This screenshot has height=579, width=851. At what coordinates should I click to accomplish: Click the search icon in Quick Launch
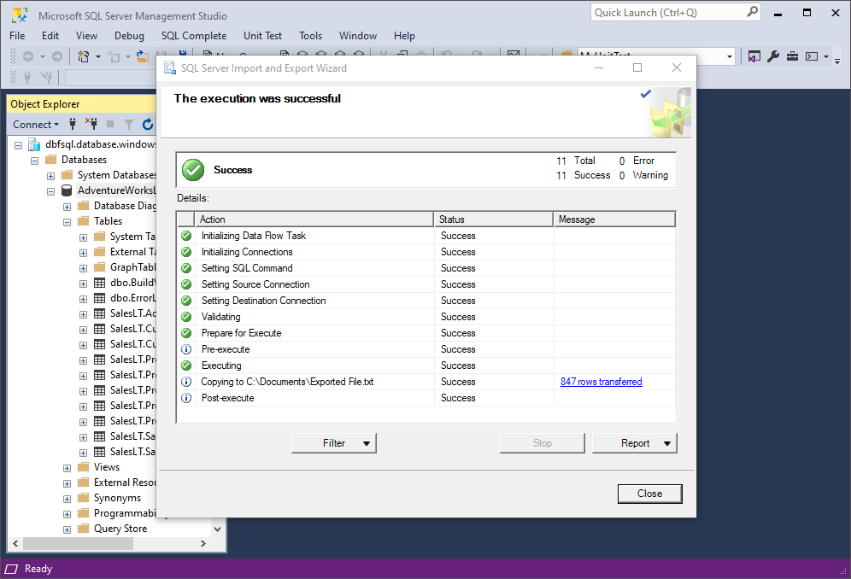(752, 12)
